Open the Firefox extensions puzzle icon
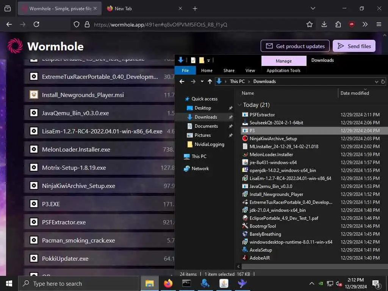This screenshot has width=388, height=291. pyautogui.click(x=338, y=24)
